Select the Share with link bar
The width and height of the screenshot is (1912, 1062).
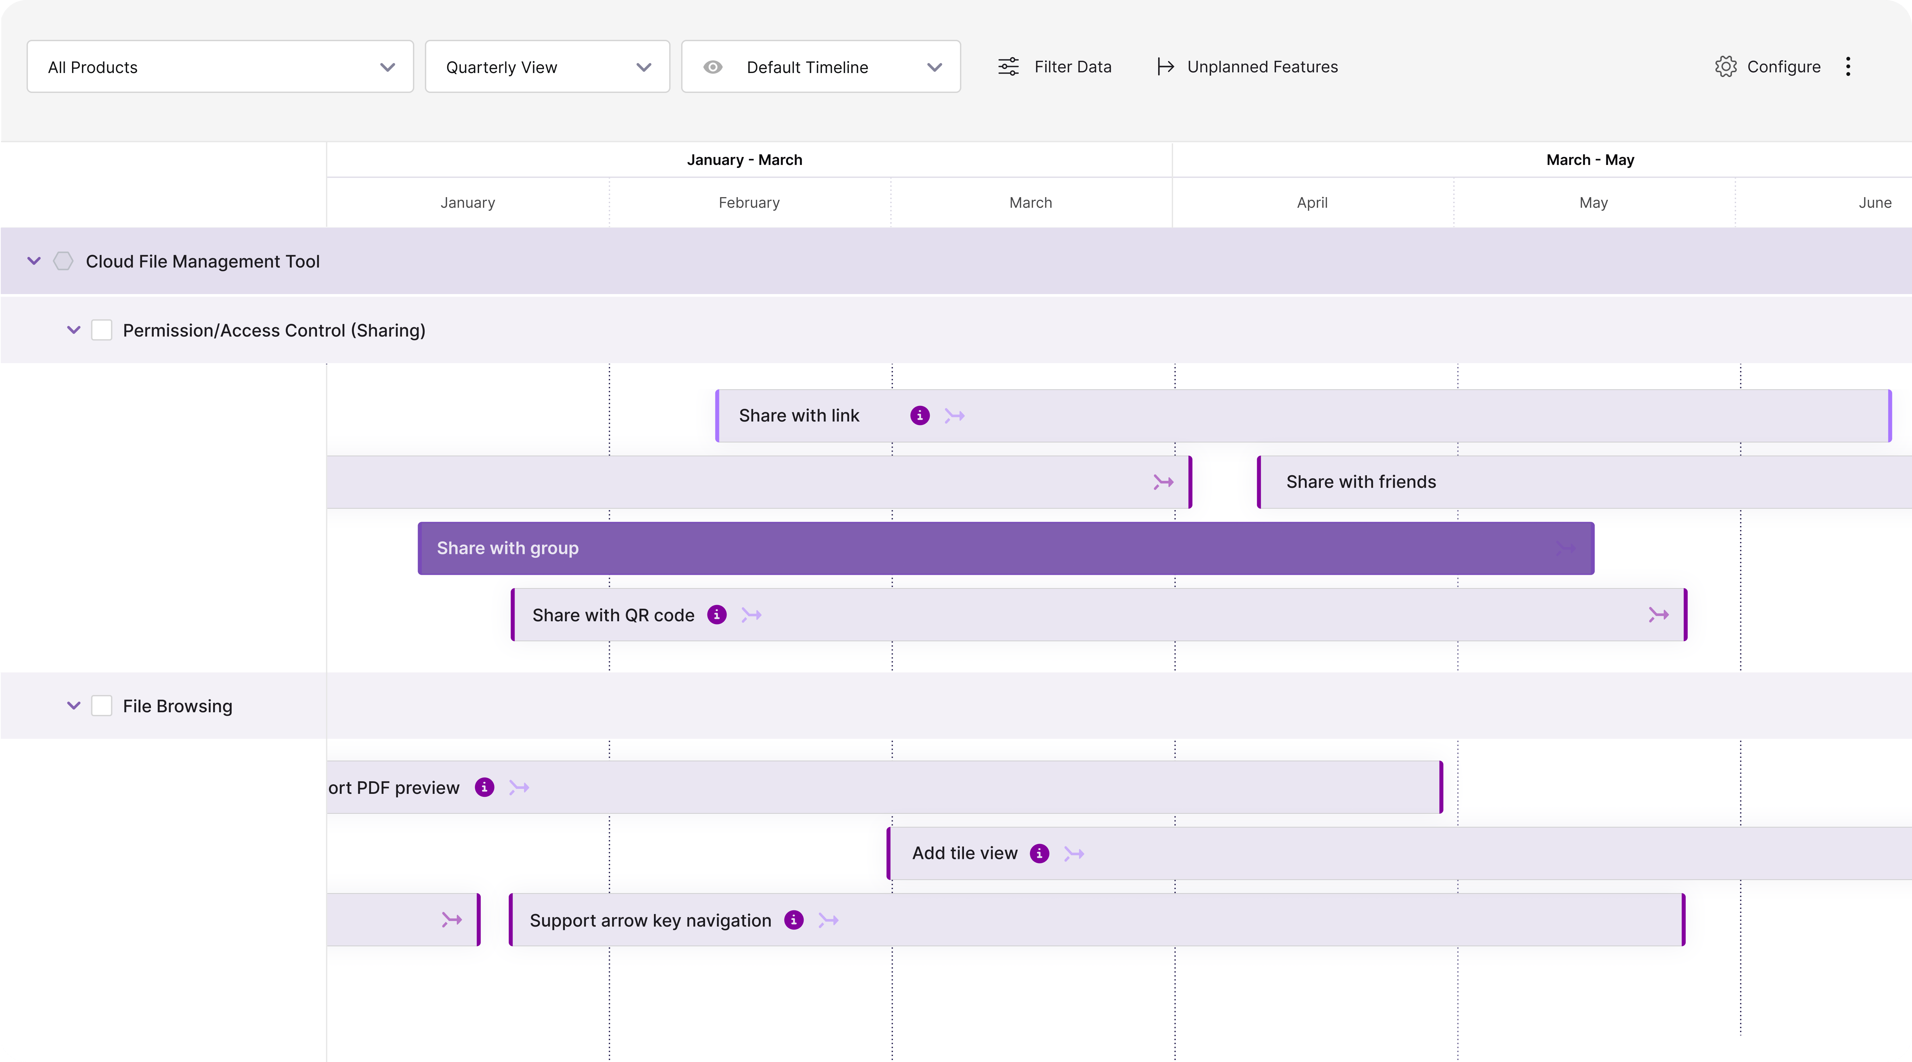tap(1303, 416)
